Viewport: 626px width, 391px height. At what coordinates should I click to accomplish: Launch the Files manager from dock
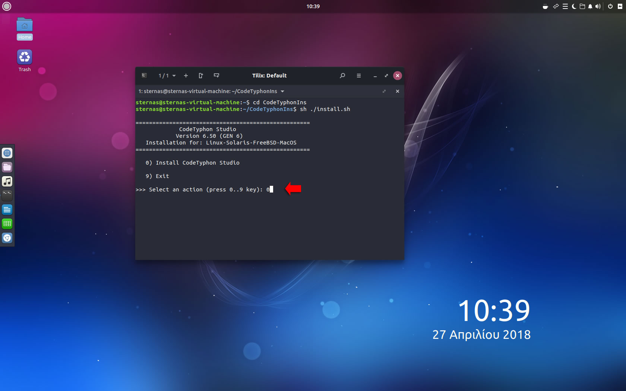point(7,167)
